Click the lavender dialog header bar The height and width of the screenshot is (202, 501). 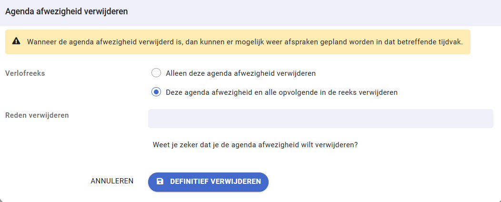310,12
